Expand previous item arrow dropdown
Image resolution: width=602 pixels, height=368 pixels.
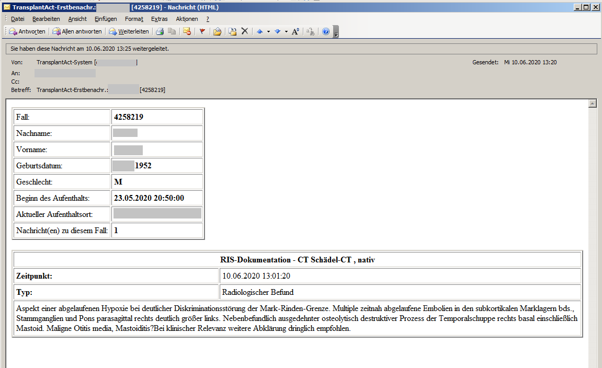(x=268, y=31)
